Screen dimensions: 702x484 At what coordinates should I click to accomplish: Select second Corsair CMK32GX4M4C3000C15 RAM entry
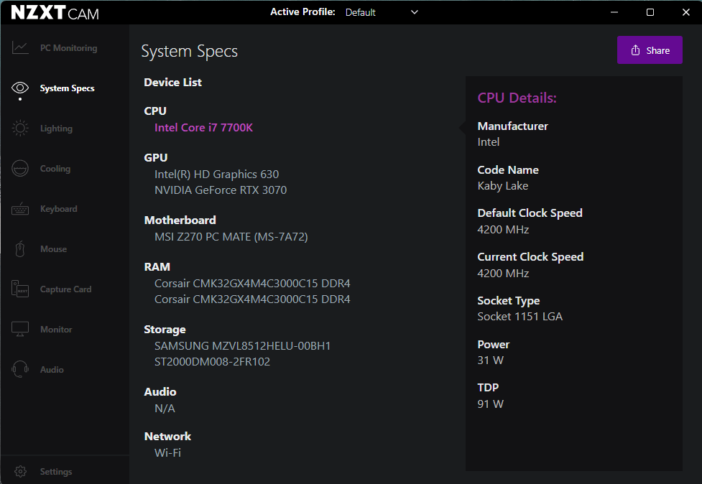[x=252, y=299]
